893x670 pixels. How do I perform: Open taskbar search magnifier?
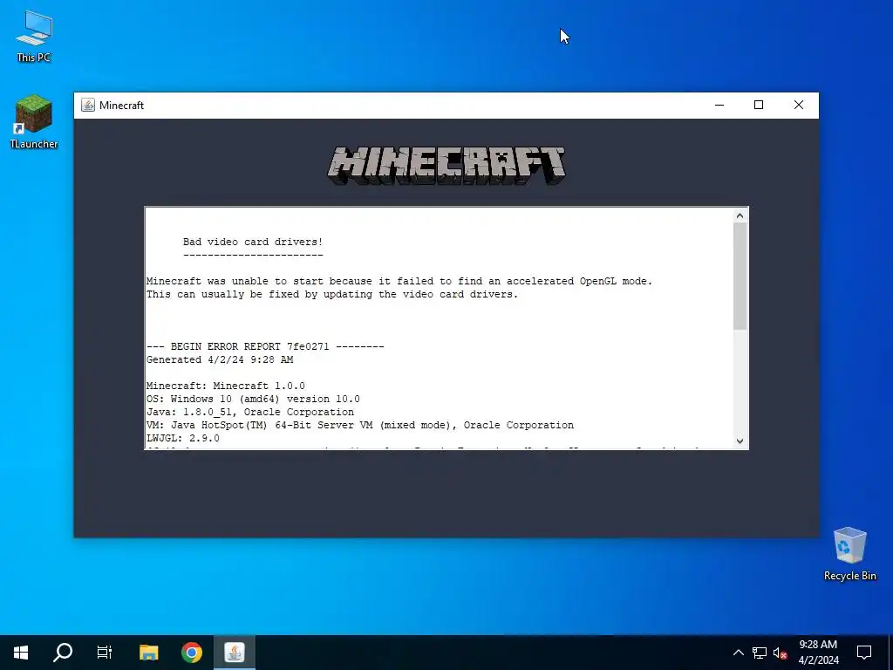63,653
